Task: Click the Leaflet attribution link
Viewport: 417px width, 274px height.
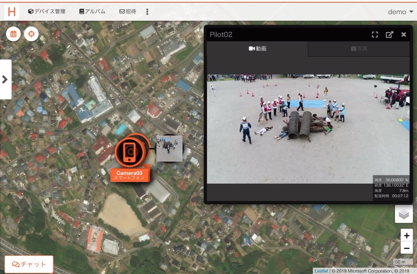Action: [321, 271]
